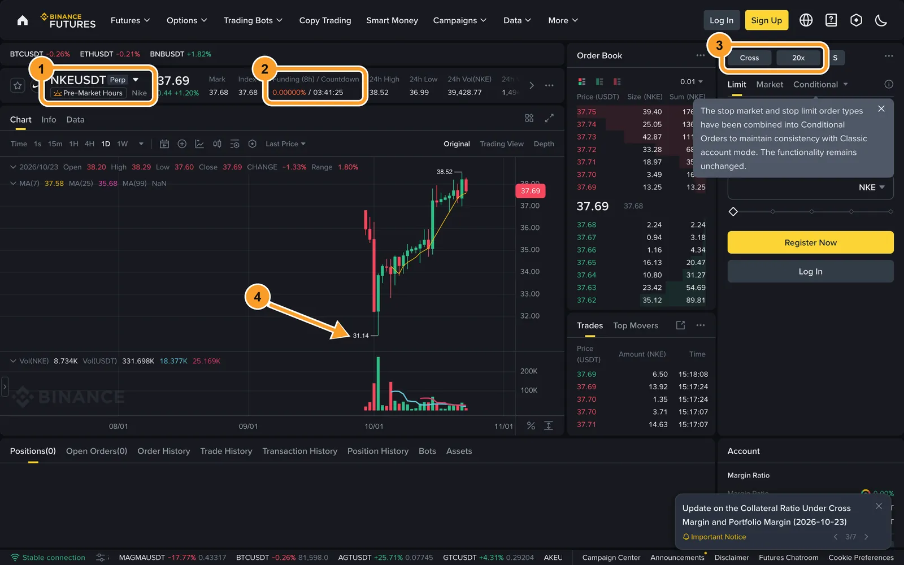Pop out Trades panel

click(680, 325)
